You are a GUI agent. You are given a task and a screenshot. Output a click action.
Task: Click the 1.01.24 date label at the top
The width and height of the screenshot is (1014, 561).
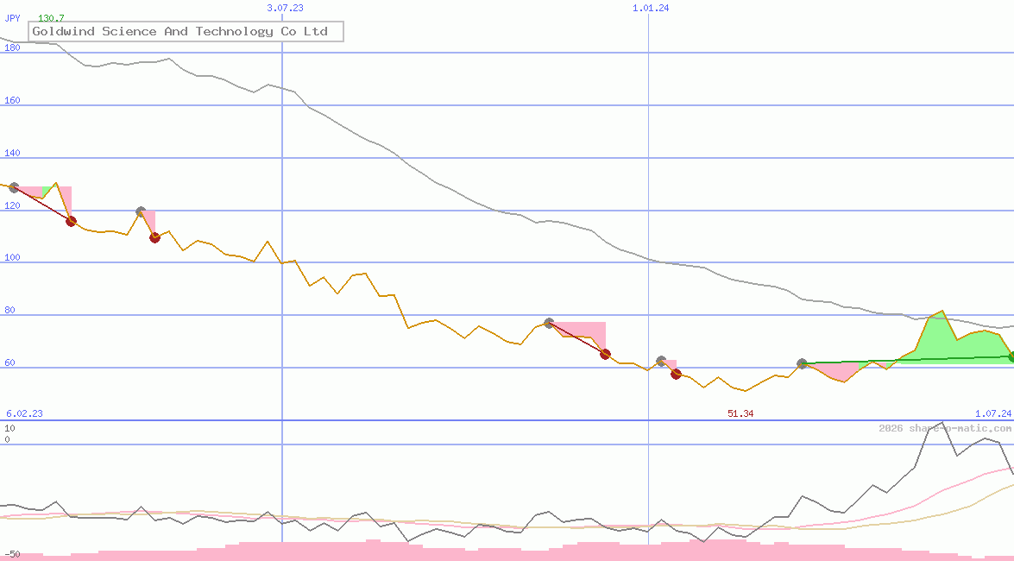[651, 8]
